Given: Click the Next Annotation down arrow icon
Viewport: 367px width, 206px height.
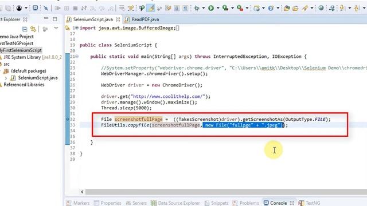Looking at the screenshot, I should point(342,9).
